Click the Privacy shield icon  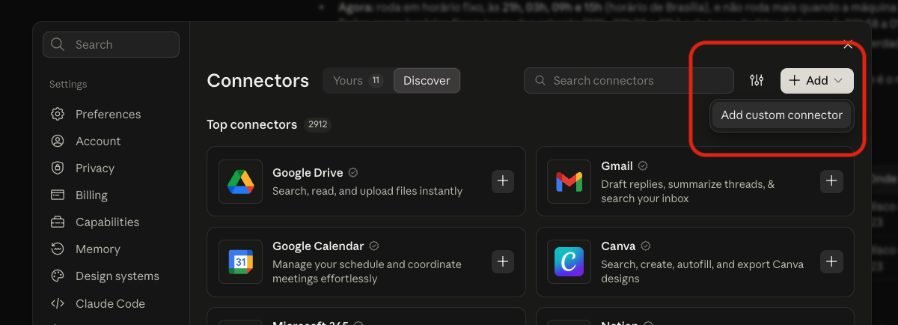click(58, 168)
